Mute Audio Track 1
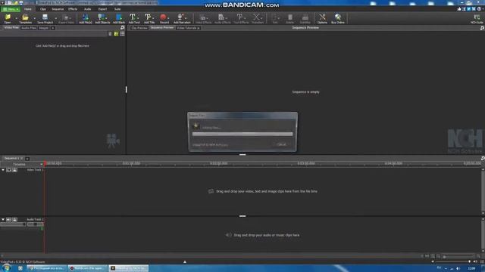 [x=9, y=220]
